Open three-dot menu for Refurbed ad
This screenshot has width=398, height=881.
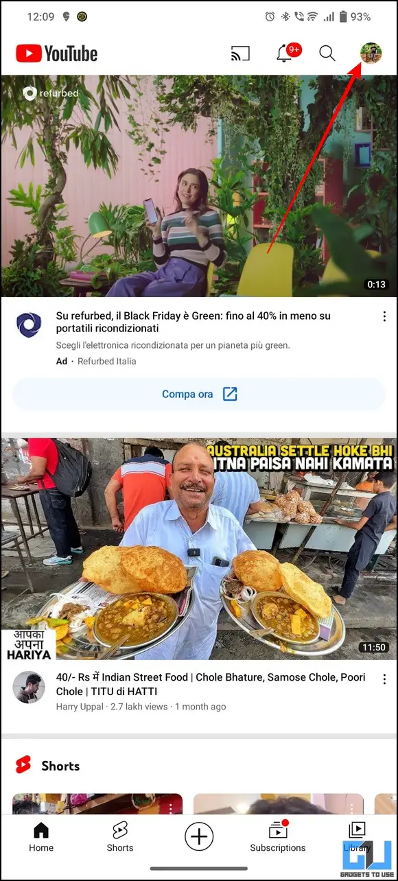coord(384,316)
